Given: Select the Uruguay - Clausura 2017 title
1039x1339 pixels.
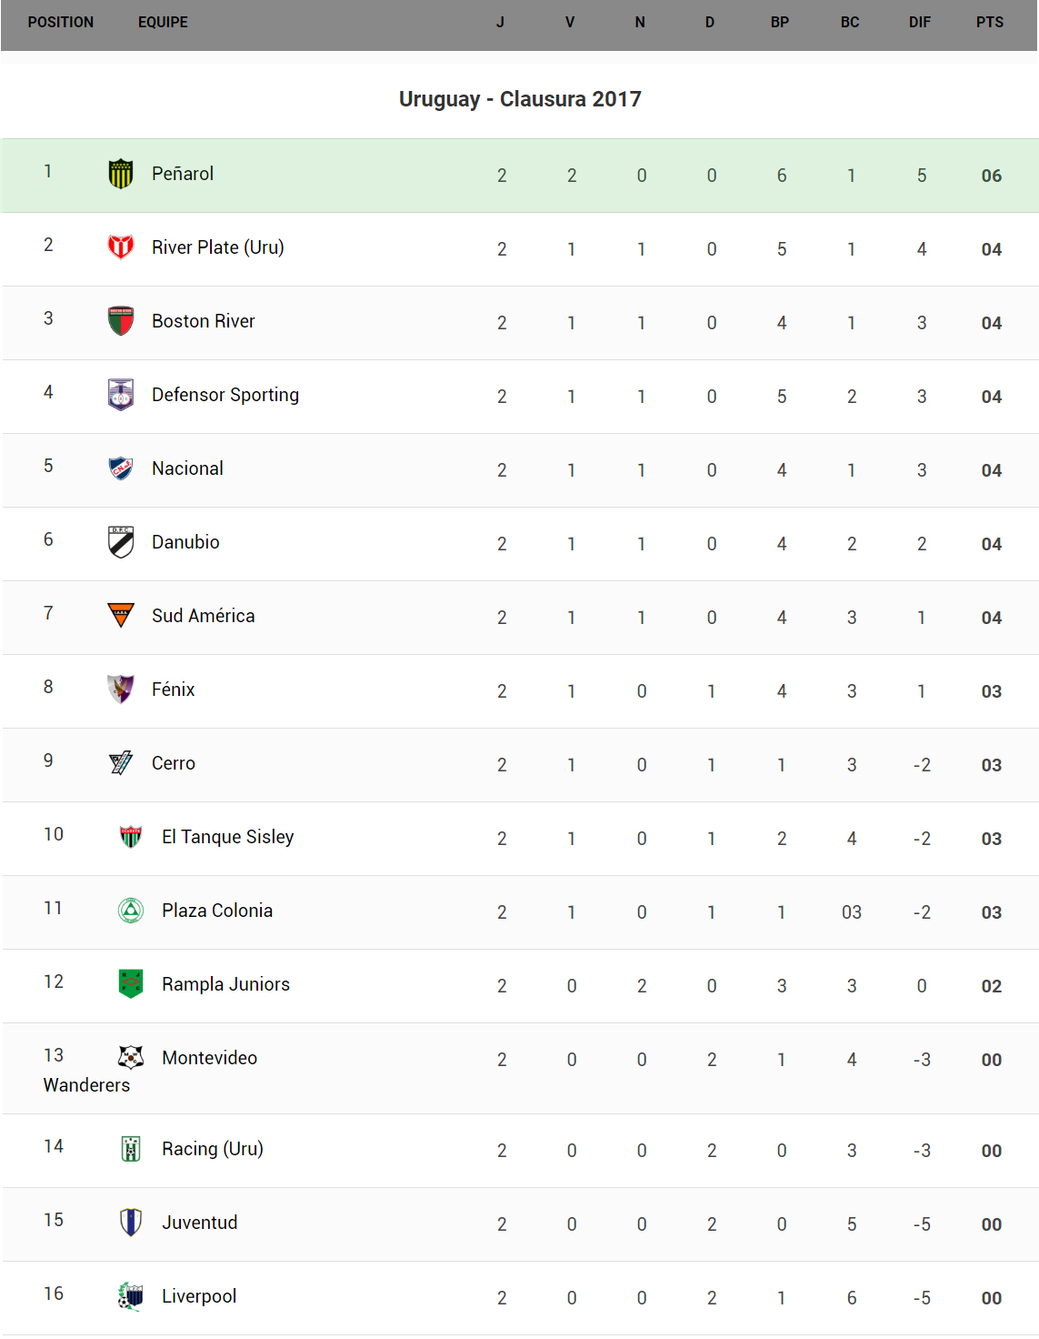Looking at the screenshot, I should click(x=520, y=99).
